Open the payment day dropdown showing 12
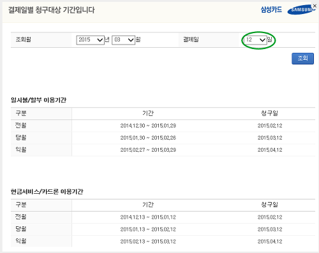This screenshot has width=319, height=253. click(255, 40)
